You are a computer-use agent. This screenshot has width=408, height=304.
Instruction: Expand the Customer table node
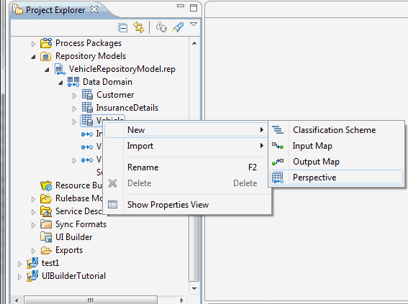(x=74, y=96)
